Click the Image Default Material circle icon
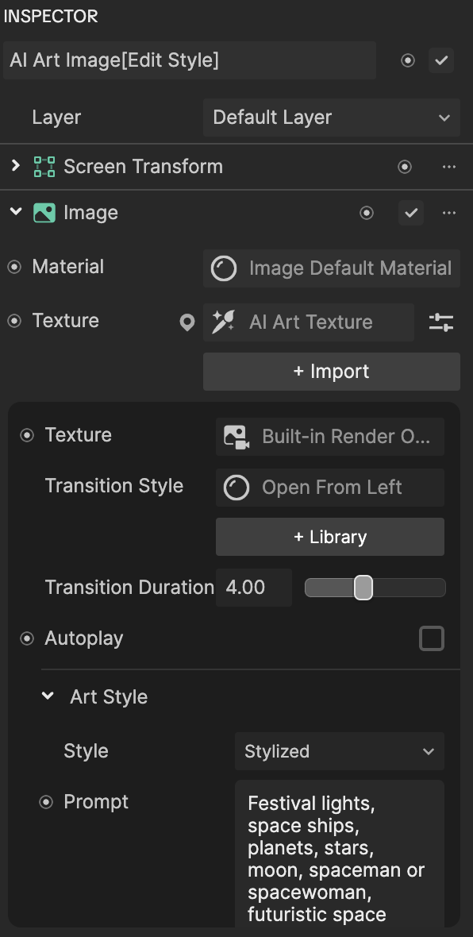 click(x=224, y=268)
